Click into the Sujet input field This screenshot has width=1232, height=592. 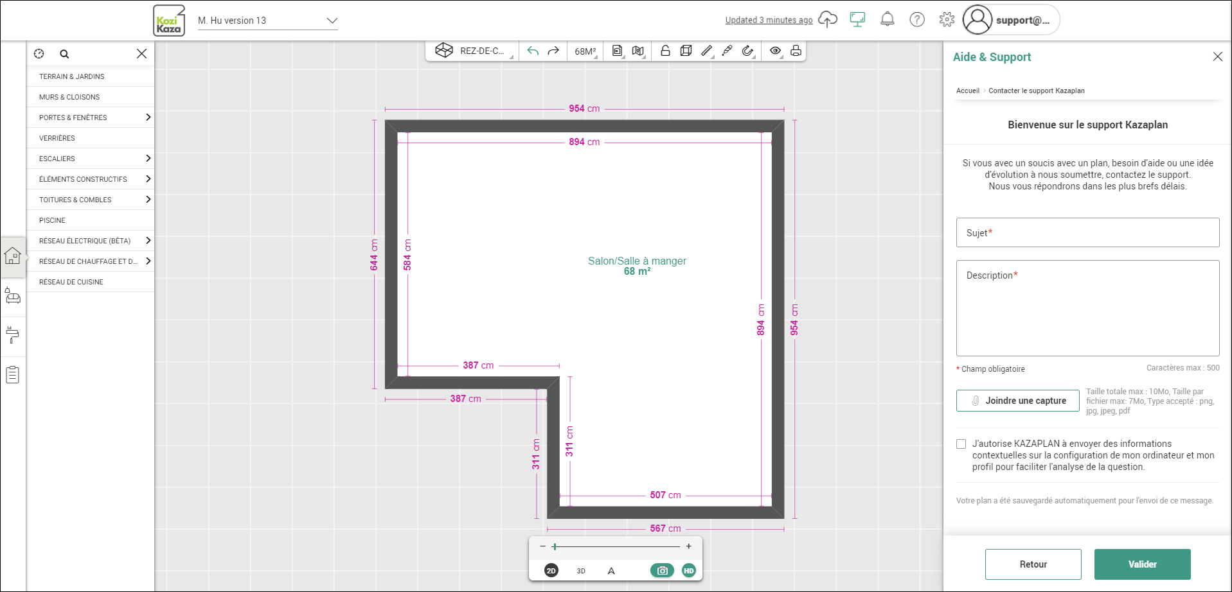coord(1087,232)
